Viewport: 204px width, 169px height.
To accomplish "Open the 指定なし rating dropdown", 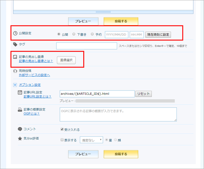I will 91,140.
